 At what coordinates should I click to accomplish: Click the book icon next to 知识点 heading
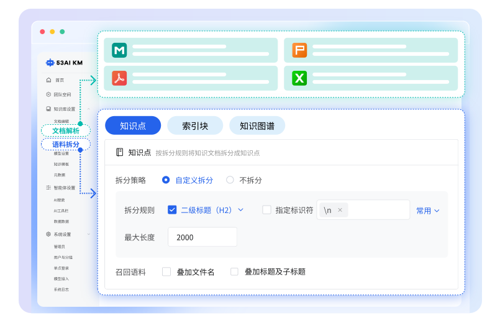[x=120, y=152]
